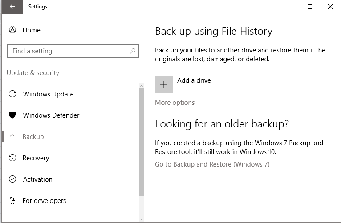This screenshot has height=223, width=341.
Task: Focus the Find a setting search box
Action: pos(73,51)
